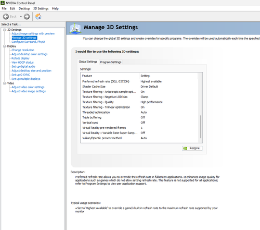Click the Restore button
Image resolution: width=260 pixels, height=230 pixels.
(192, 148)
